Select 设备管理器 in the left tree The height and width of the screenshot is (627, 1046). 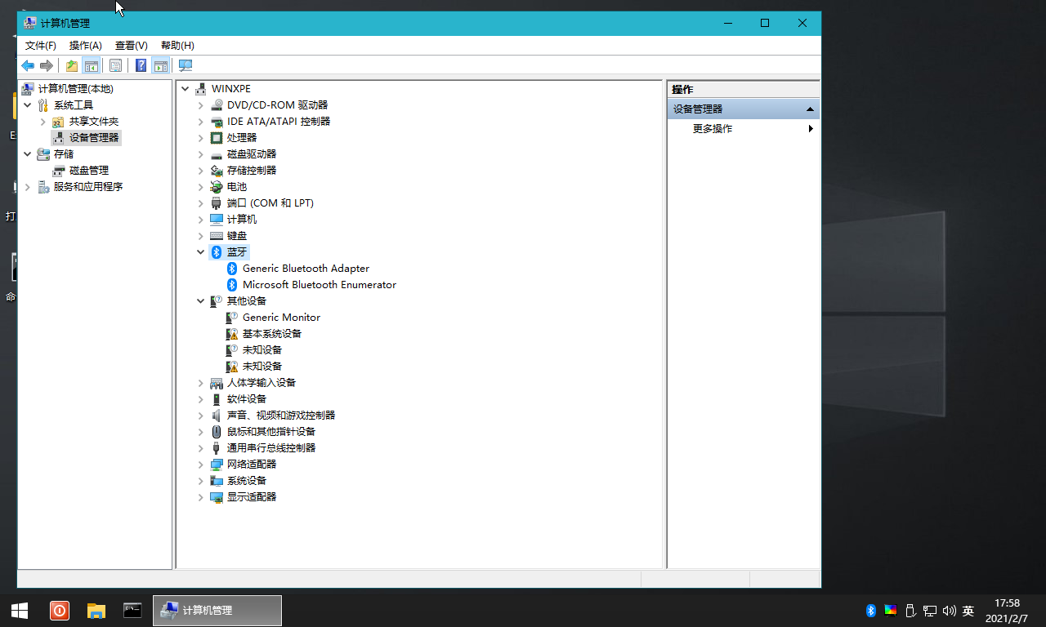pyautogui.click(x=94, y=138)
